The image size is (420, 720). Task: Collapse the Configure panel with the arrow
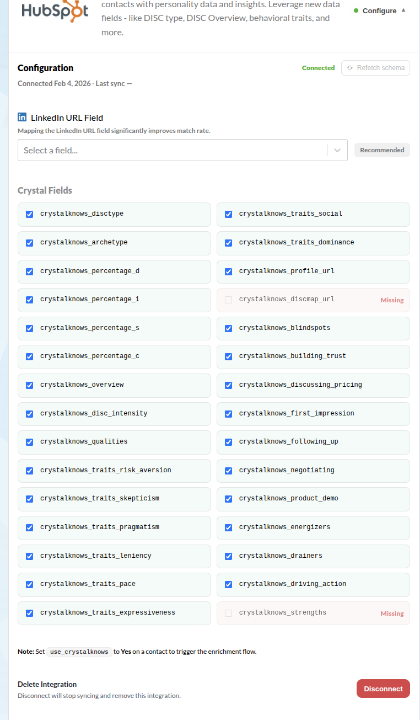coord(403,10)
